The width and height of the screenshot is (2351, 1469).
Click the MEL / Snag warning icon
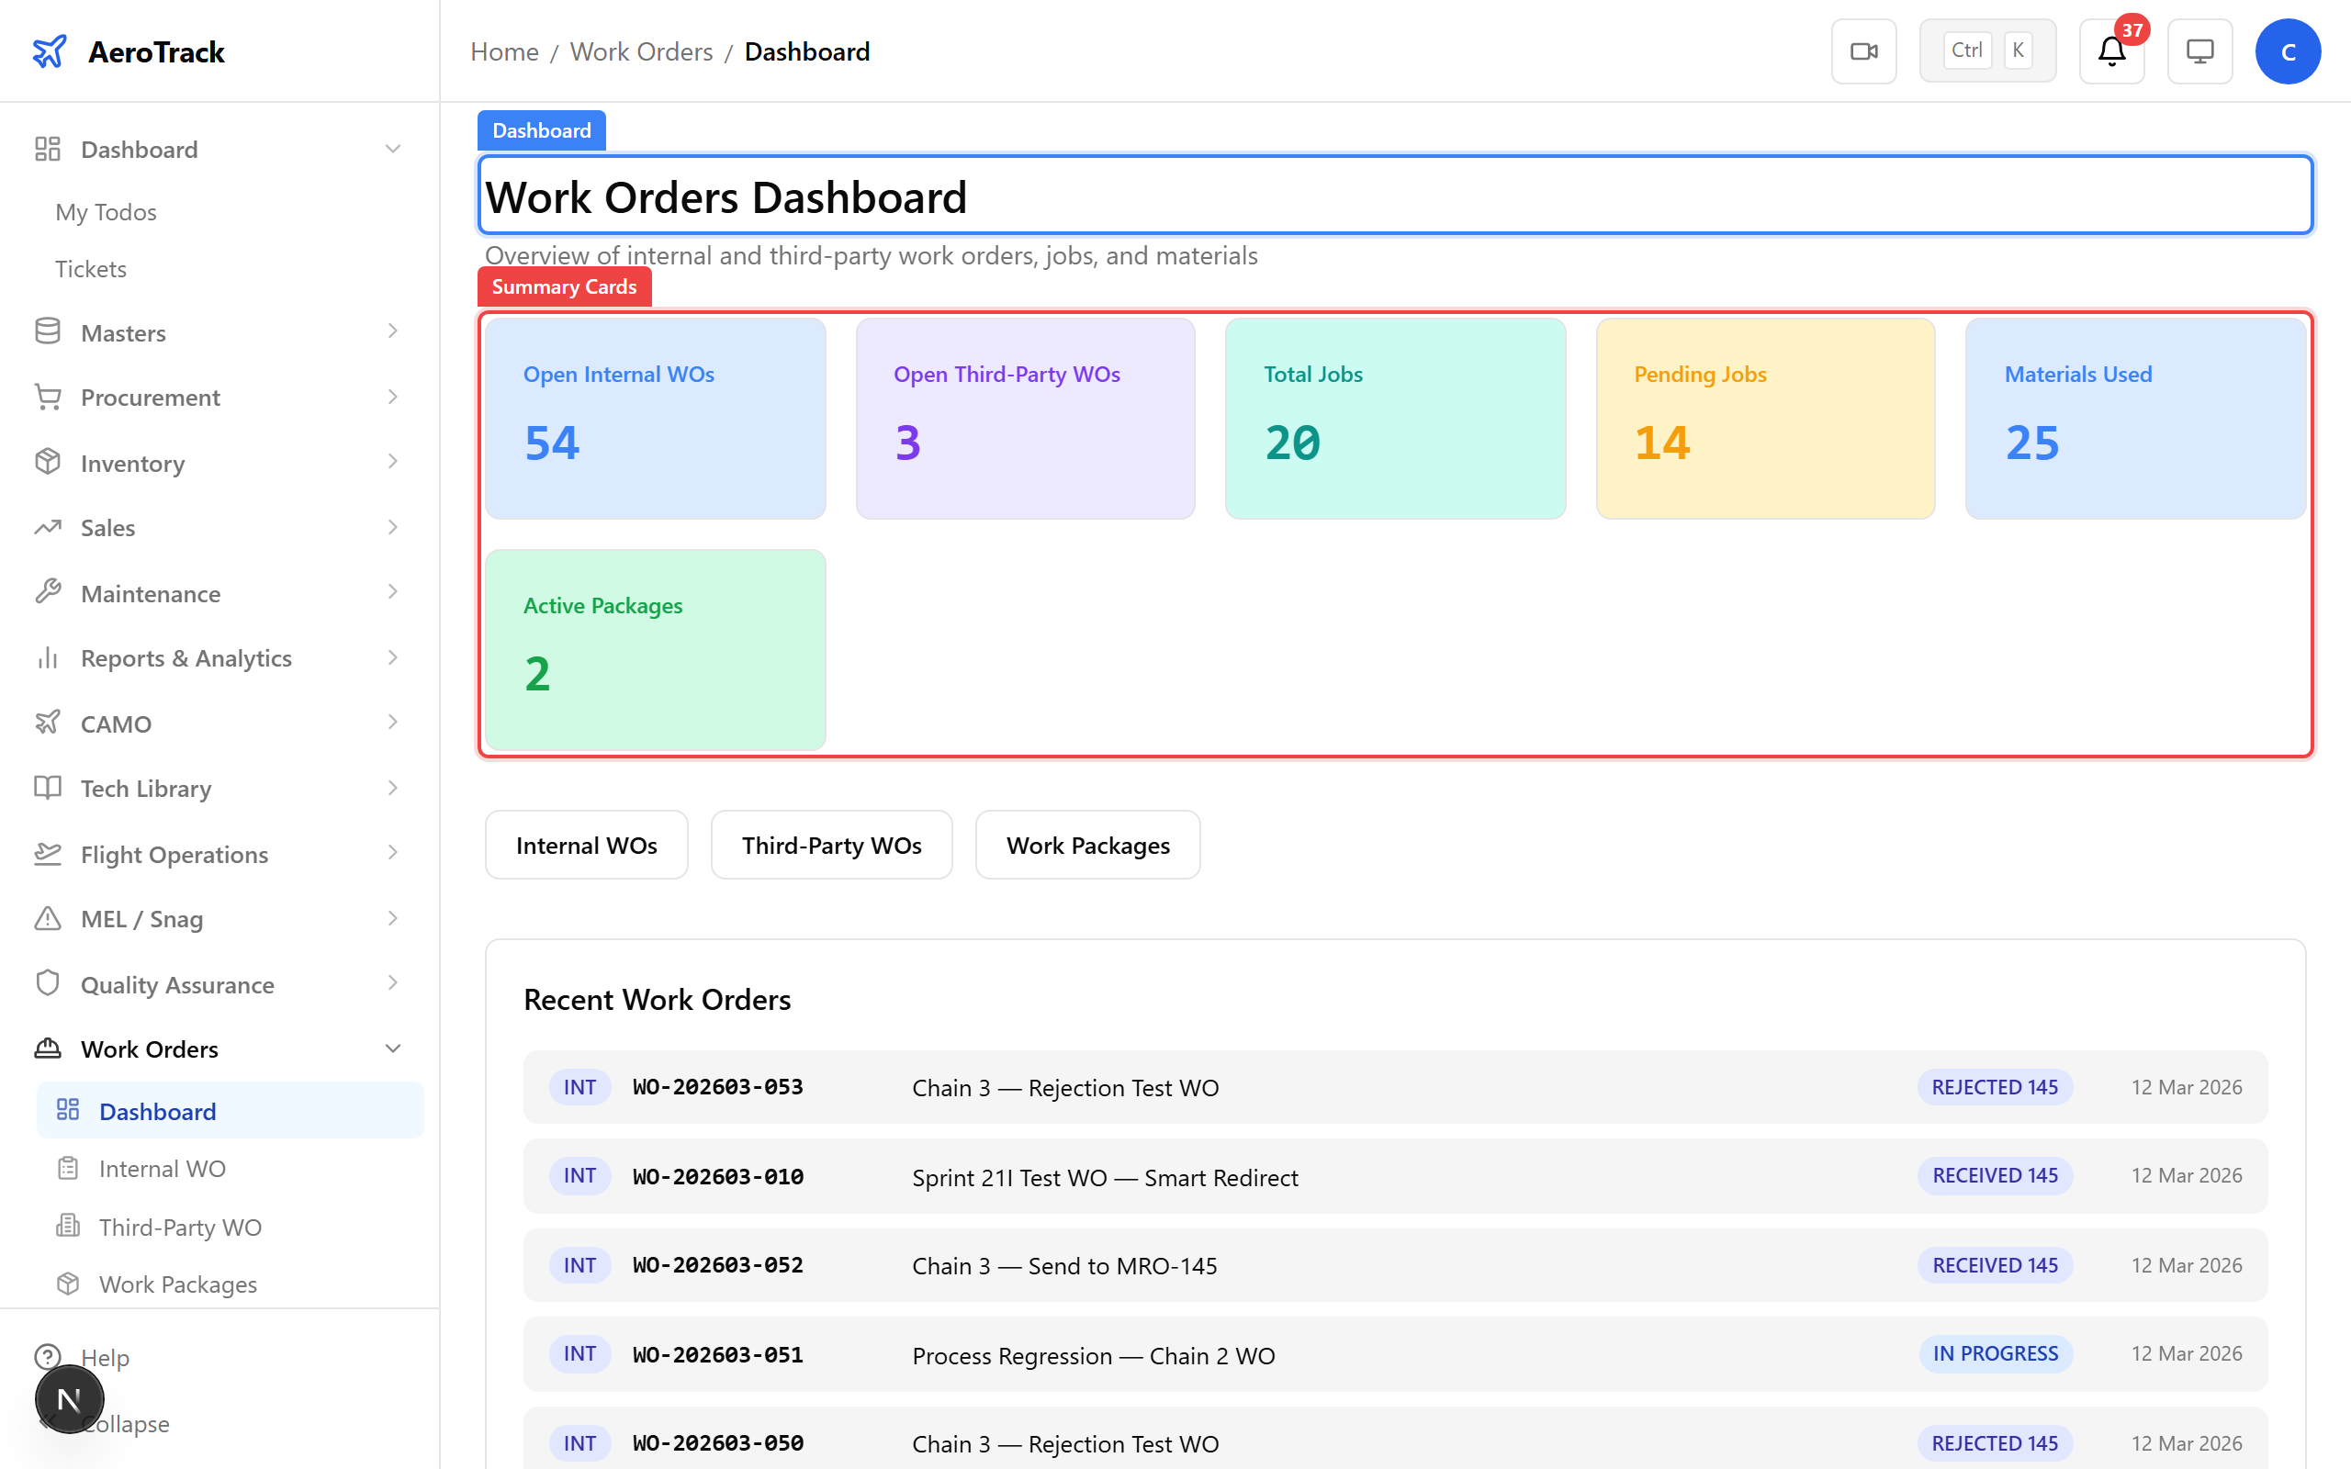pyautogui.click(x=48, y=917)
